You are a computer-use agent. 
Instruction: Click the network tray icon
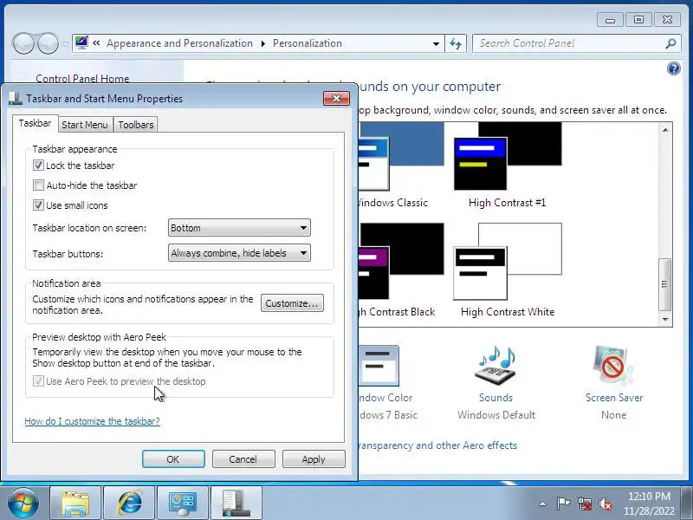tap(585, 504)
